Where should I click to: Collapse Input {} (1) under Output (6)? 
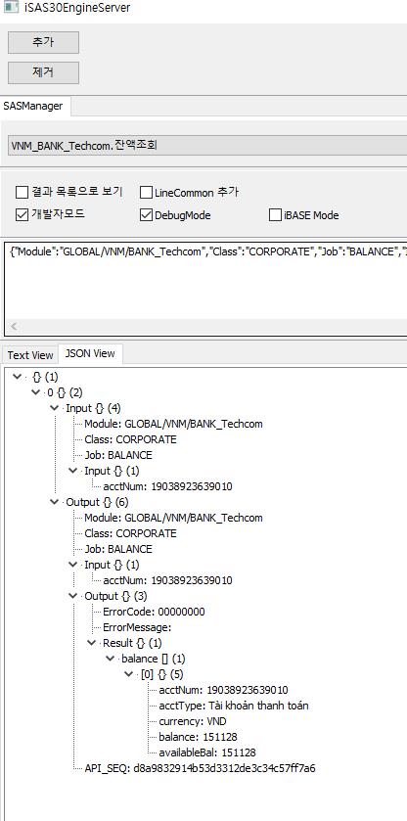[x=73, y=565]
